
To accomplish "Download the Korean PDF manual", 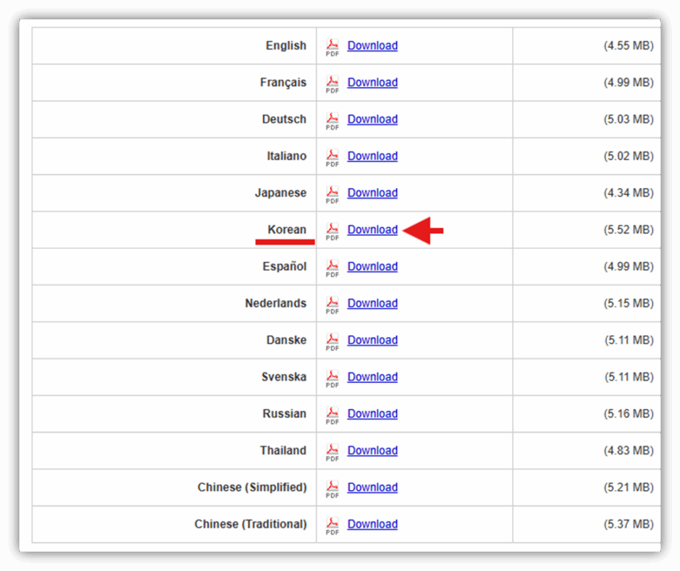I will click(372, 230).
